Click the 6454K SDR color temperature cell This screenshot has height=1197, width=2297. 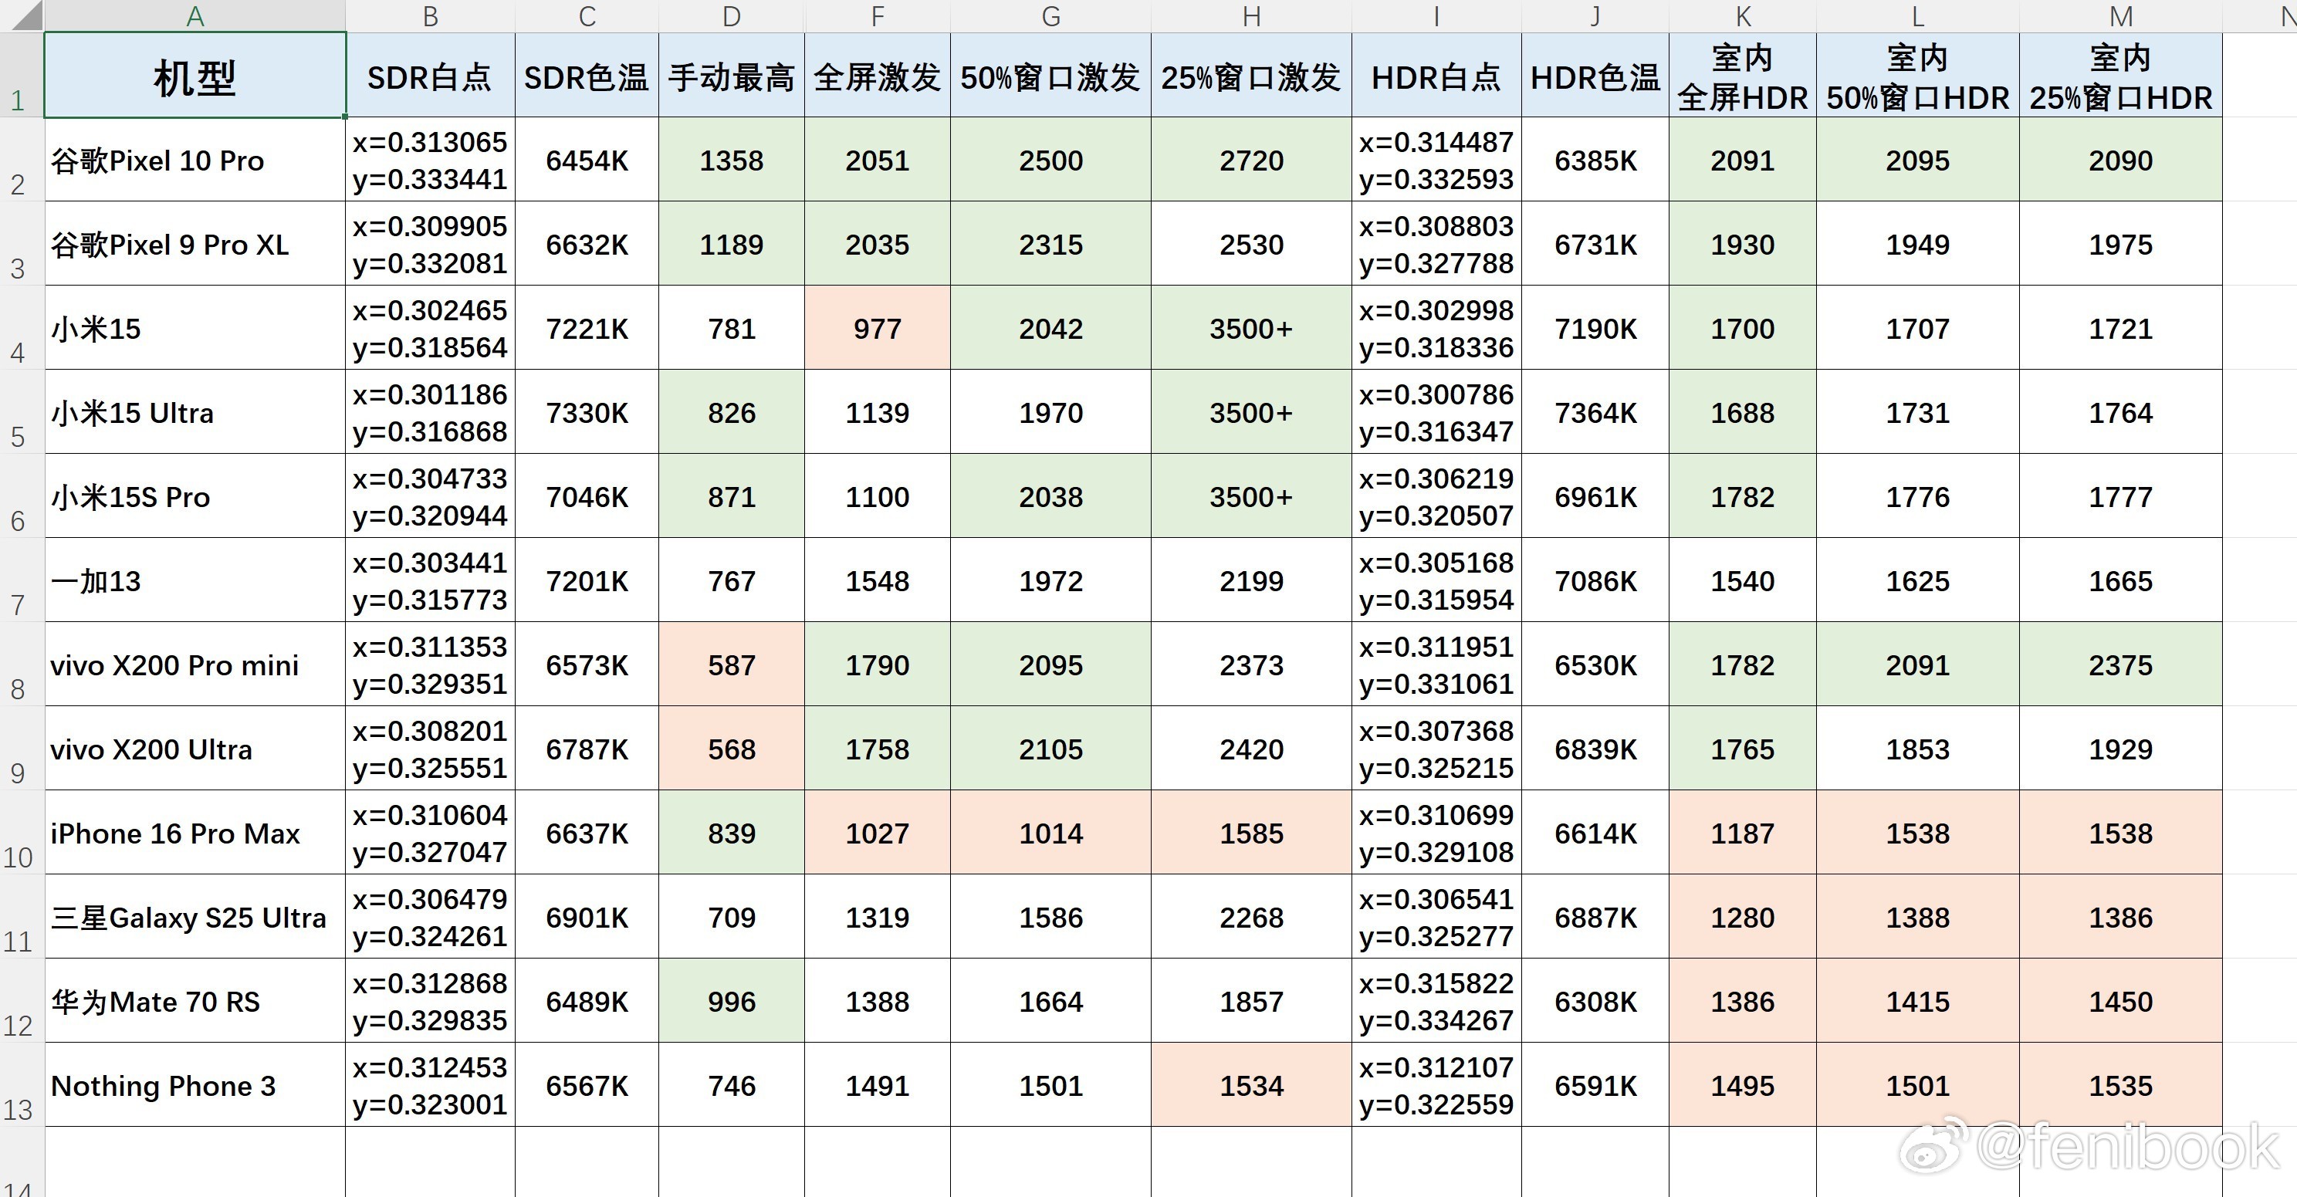[587, 160]
